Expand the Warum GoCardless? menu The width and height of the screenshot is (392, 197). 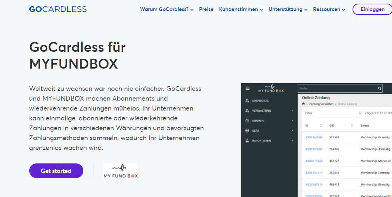pos(167,9)
